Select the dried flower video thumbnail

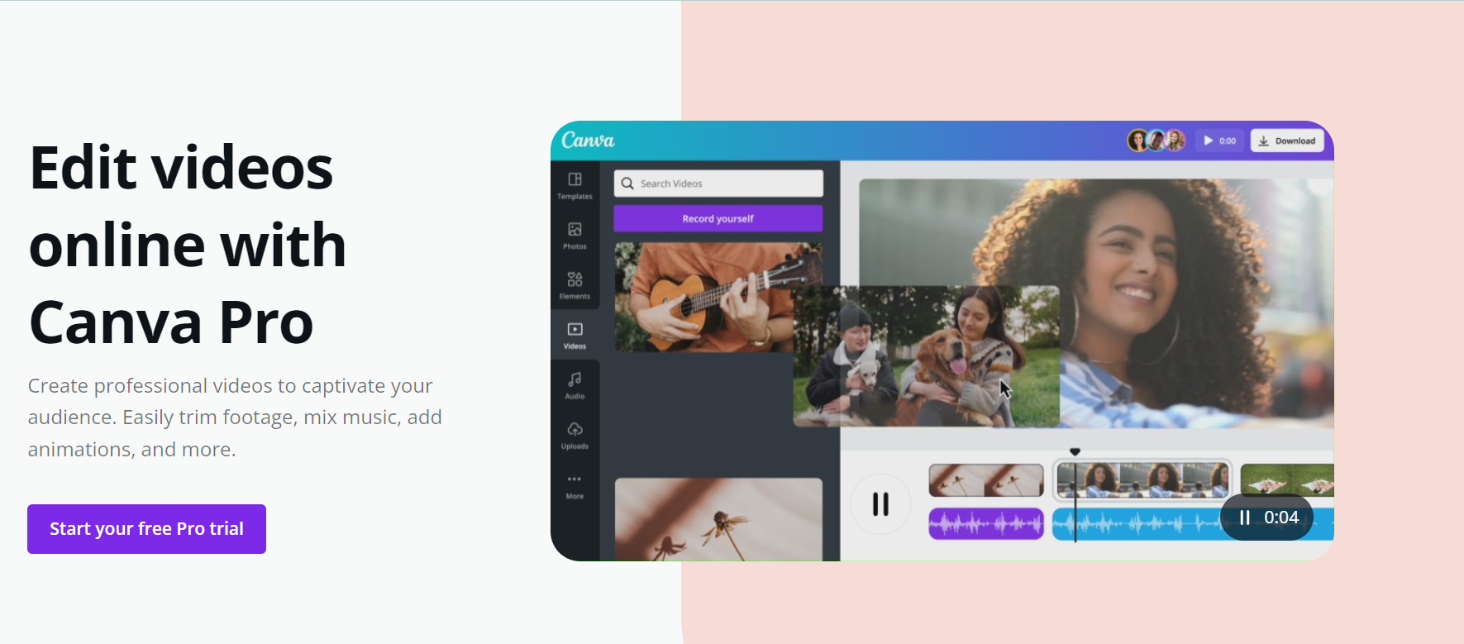coord(718,519)
